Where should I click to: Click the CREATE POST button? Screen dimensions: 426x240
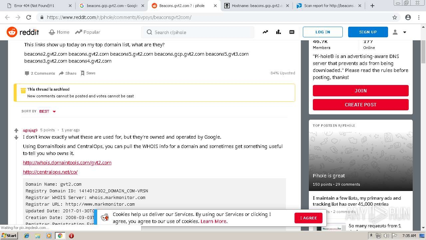[360, 105]
